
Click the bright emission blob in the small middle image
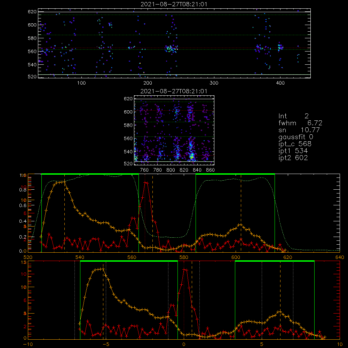tap(192, 157)
